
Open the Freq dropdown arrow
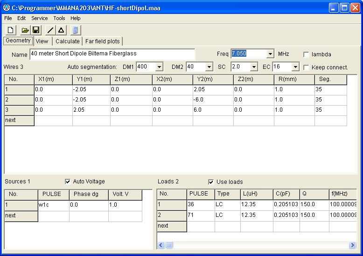pos(270,54)
